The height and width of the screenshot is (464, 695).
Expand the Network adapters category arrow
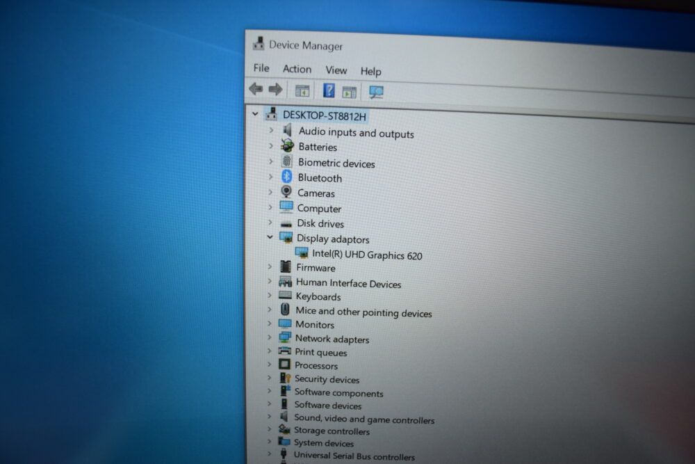[x=269, y=337]
